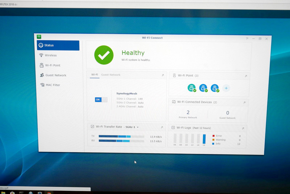This screenshot has height=194, width=290.
Task: Open help with the question mark icon
Action: click(247, 39)
